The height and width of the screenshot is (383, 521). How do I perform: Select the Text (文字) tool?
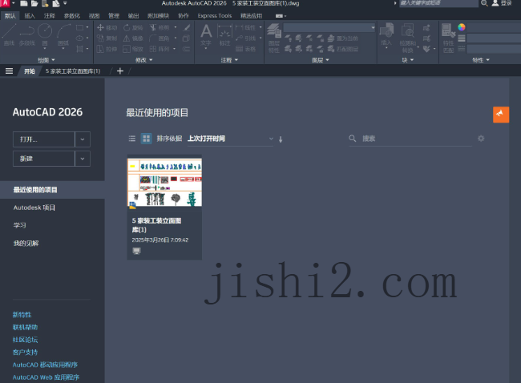206,35
